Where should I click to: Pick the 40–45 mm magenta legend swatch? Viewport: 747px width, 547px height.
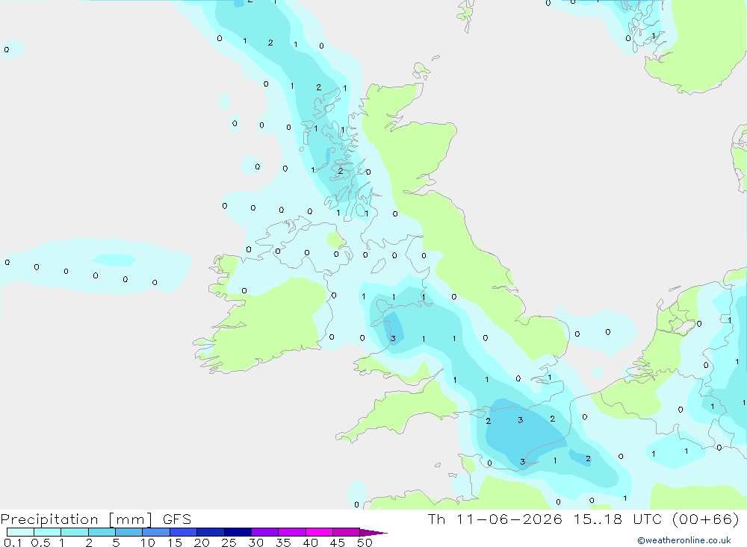click(319, 532)
